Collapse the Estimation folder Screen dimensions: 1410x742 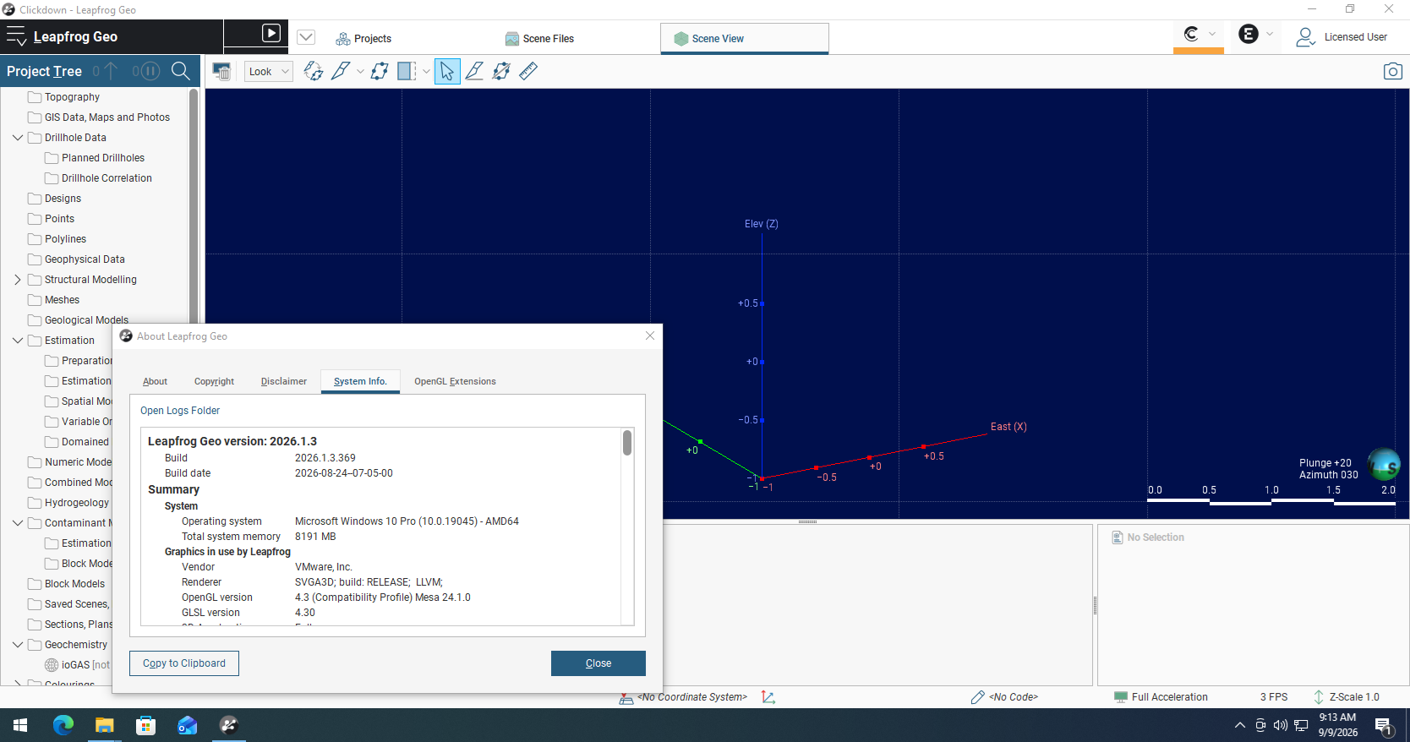(18, 341)
